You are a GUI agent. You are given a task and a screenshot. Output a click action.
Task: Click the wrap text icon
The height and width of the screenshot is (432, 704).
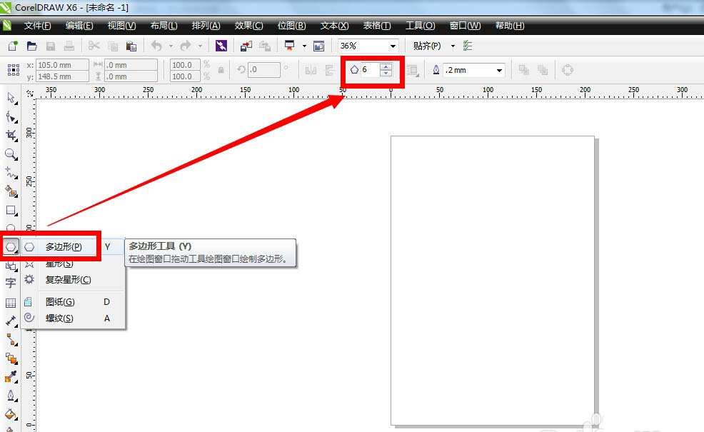tap(413, 70)
